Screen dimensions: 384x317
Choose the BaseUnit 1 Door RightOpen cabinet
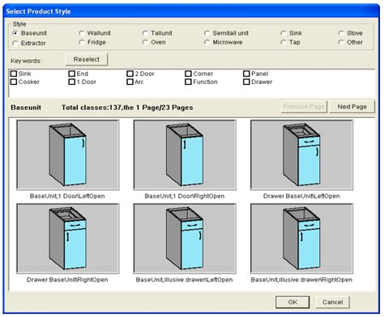pyautogui.click(x=185, y=155)
